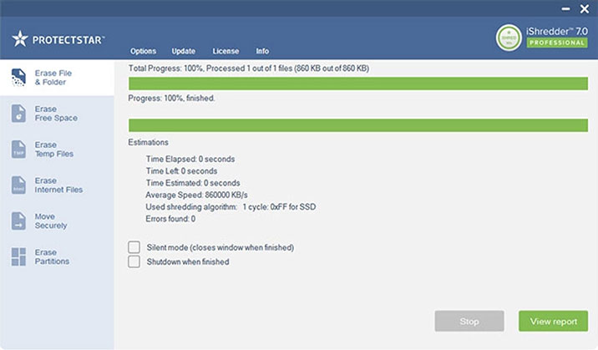Click the Erase File & Folder icon
This screenshot has height=350, width=598.
tap(18, 78)
